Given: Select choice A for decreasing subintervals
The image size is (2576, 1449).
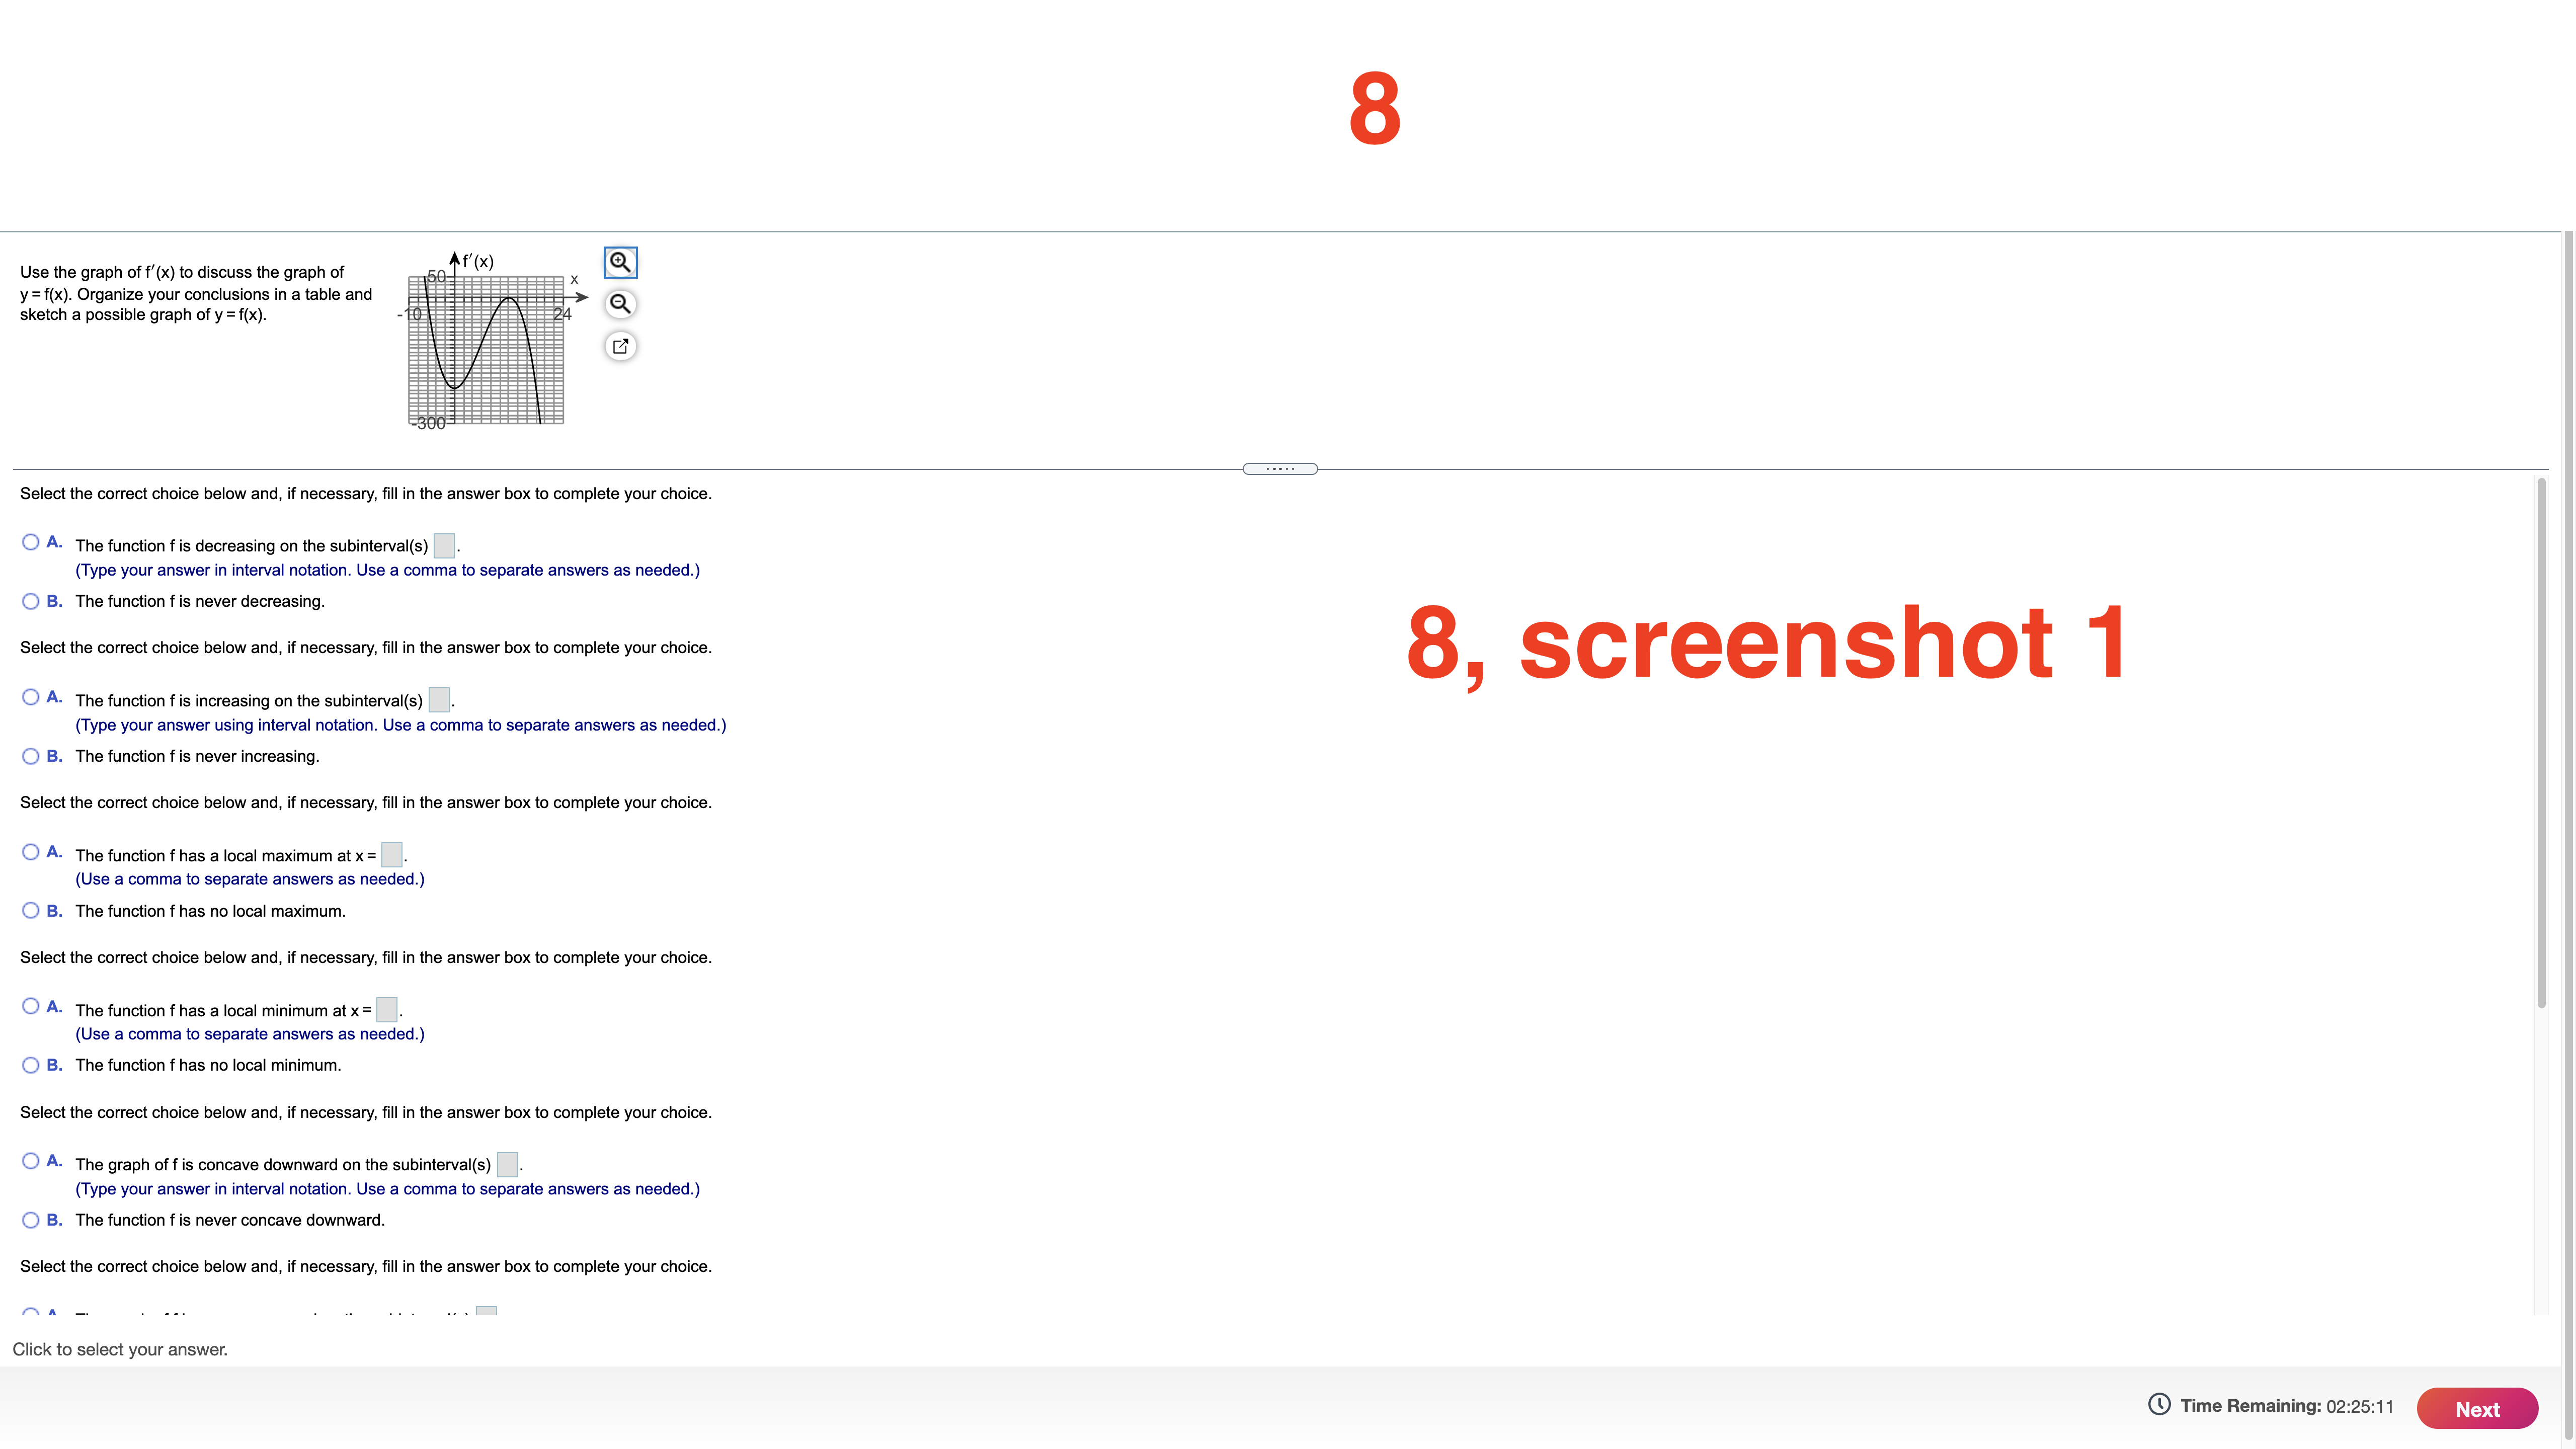Looking at the screenshot, I should point(30,541).
